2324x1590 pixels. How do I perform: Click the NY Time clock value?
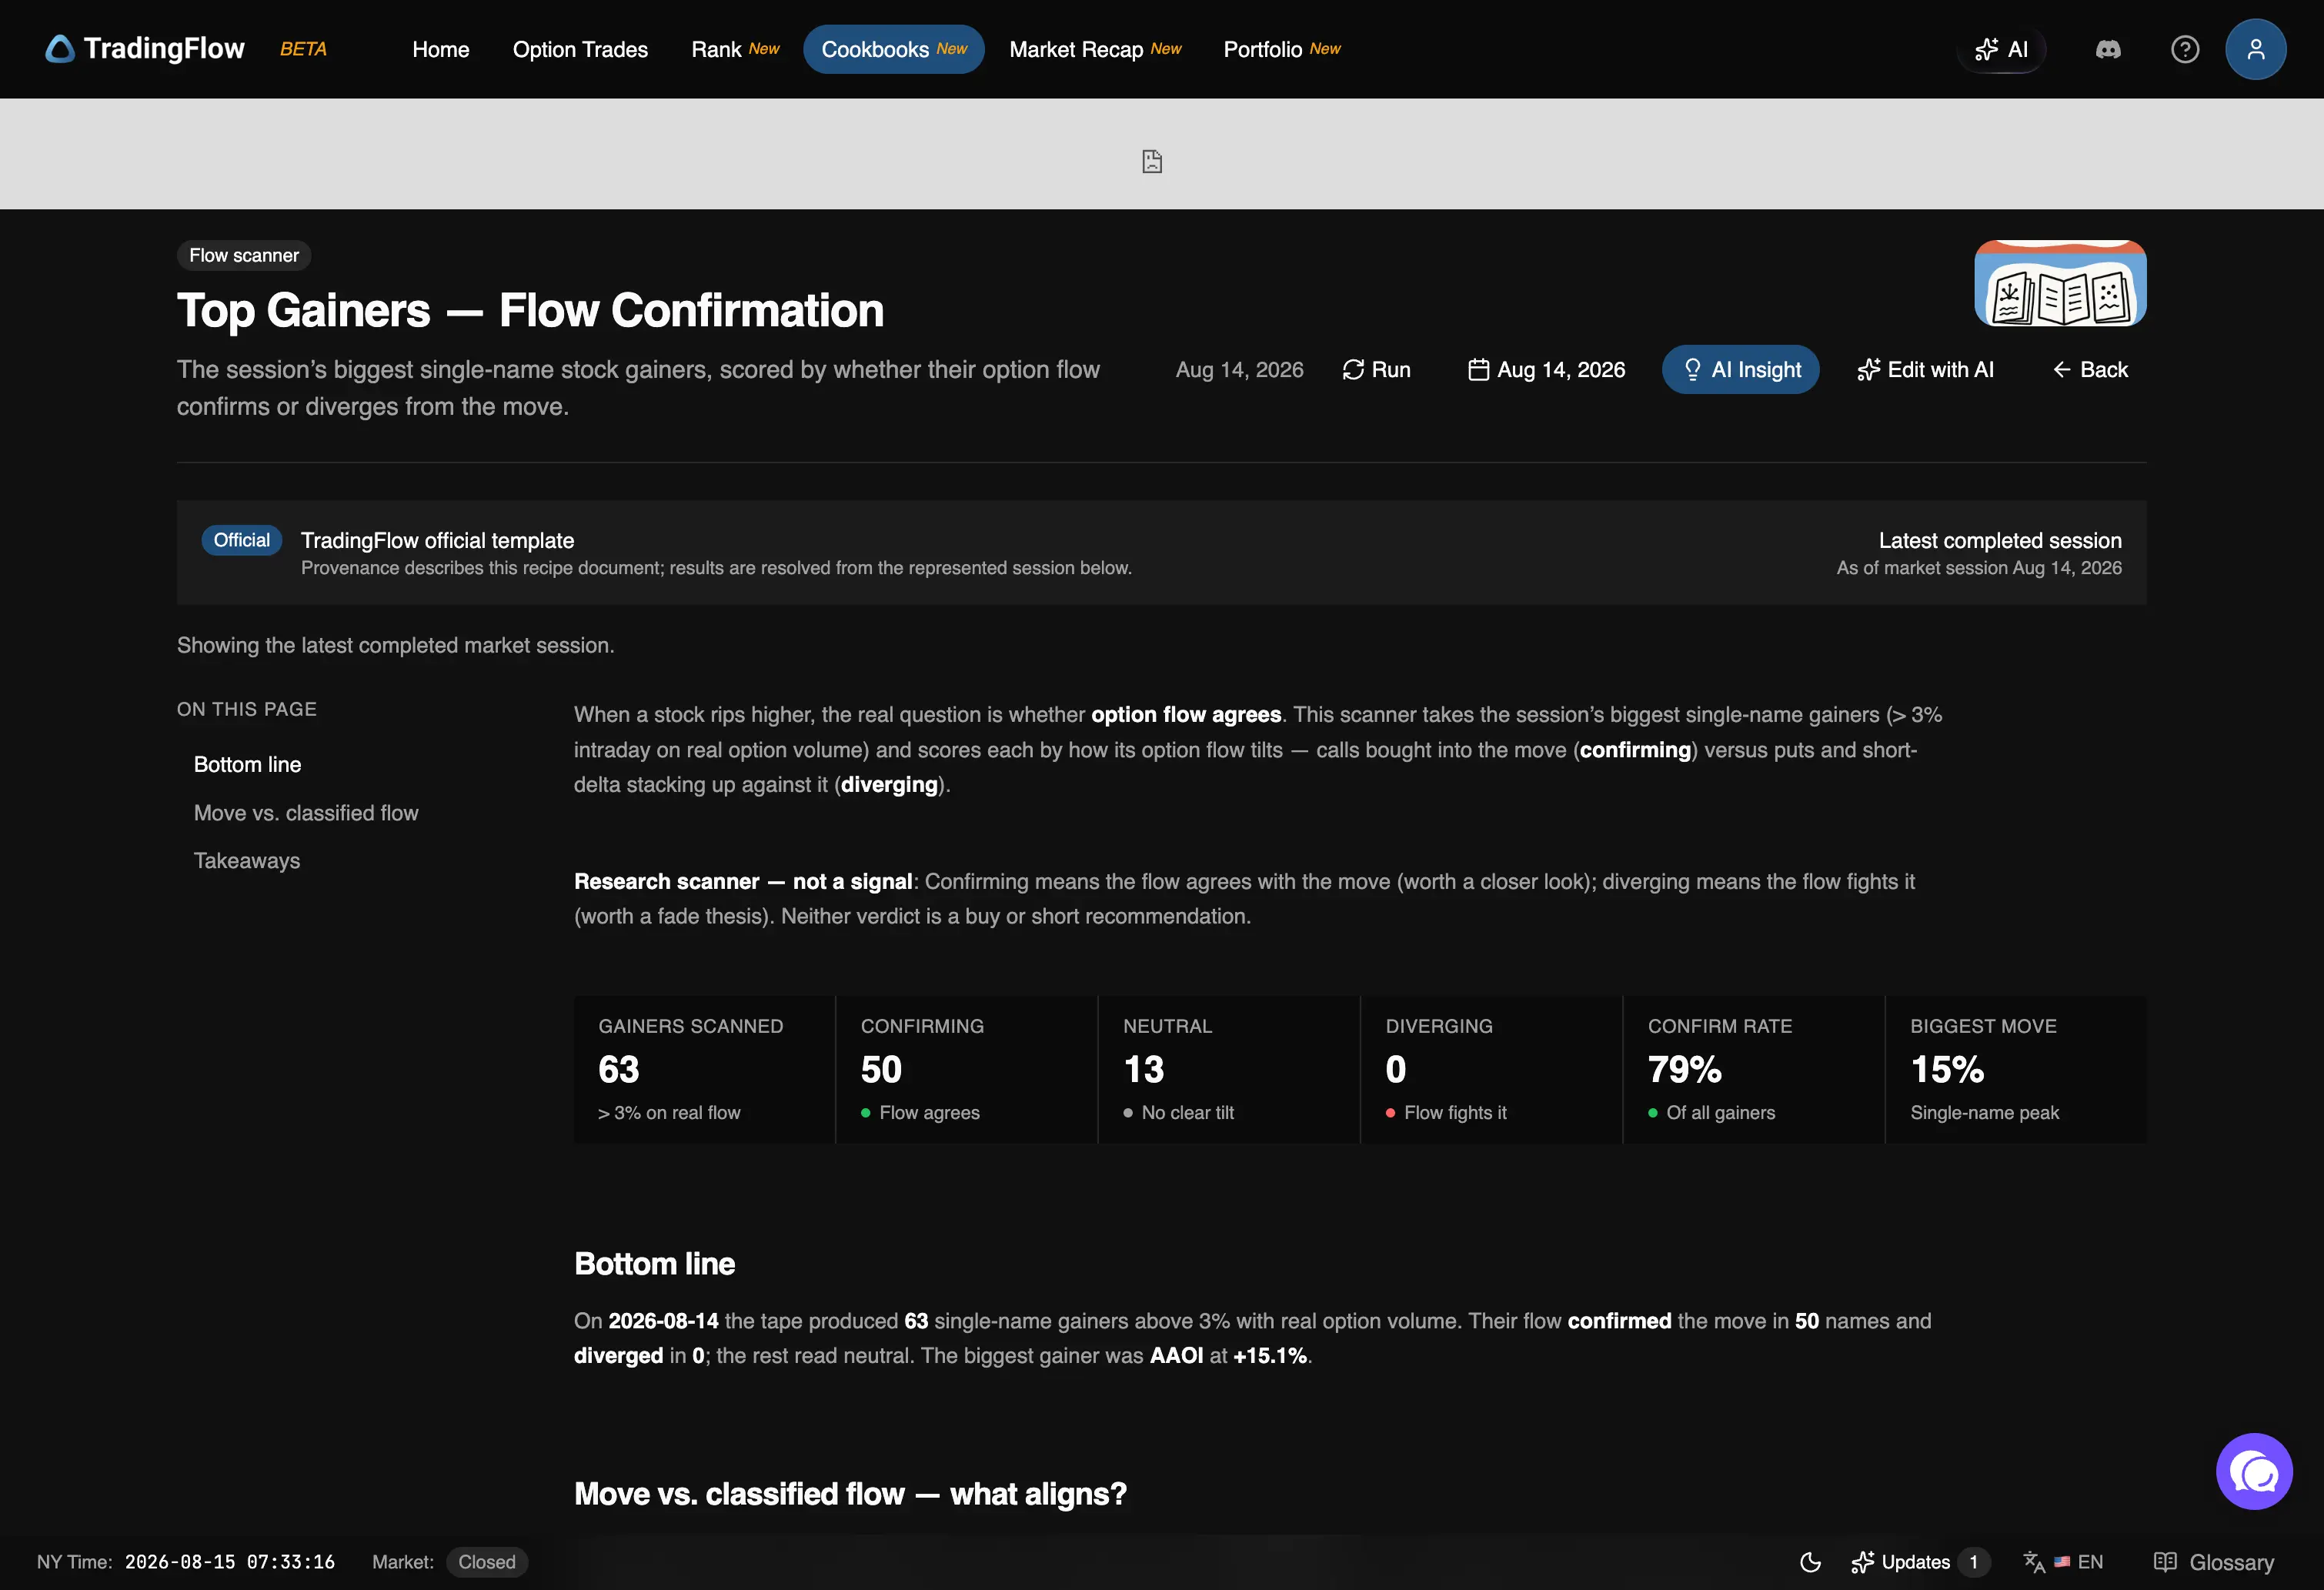click(x=230, y=1562)
